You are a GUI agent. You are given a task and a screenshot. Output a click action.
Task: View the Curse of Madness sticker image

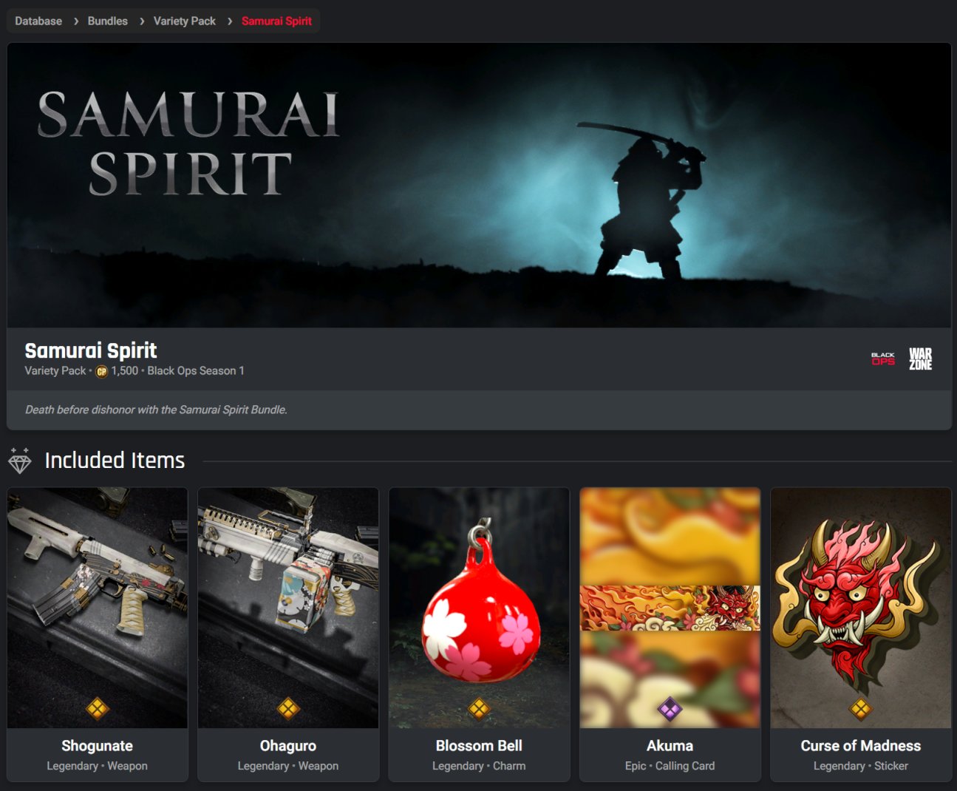[x=861, y=608]
